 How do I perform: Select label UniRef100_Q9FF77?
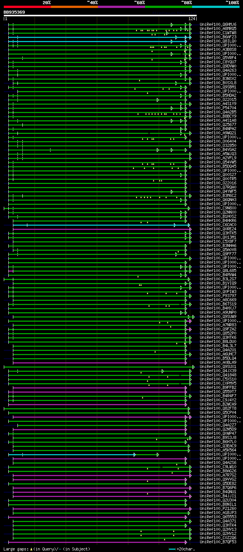[x=218, y=254]
